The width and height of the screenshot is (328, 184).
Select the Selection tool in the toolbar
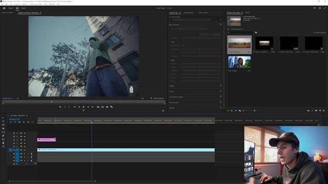3,118
